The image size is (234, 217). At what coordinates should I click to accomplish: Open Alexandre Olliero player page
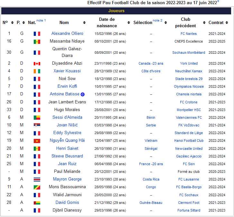pos(67,33)
